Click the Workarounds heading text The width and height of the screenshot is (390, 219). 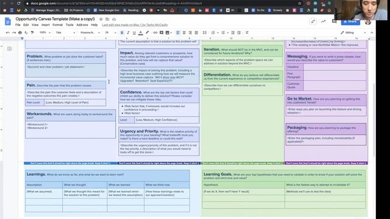tap(39, 114)
